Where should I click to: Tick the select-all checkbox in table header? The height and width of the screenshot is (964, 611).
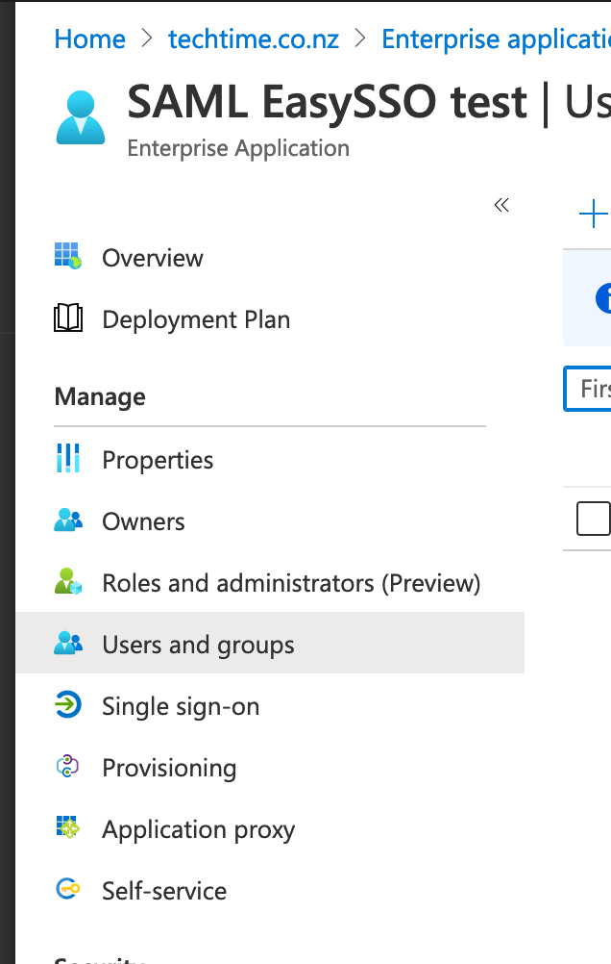[593, 519]
